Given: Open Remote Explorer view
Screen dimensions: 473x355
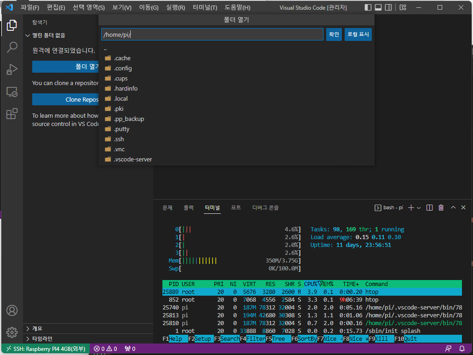Looking at the screenshot, I should (x=12, y=92).
